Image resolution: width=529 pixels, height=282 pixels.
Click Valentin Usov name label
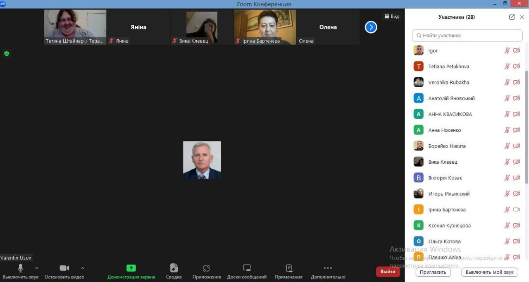16,258
